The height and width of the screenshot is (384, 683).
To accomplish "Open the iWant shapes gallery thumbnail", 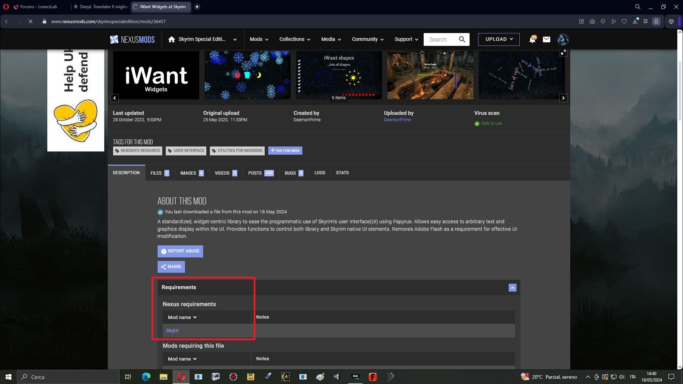I will pyautogui.click(x=339, y=75).
